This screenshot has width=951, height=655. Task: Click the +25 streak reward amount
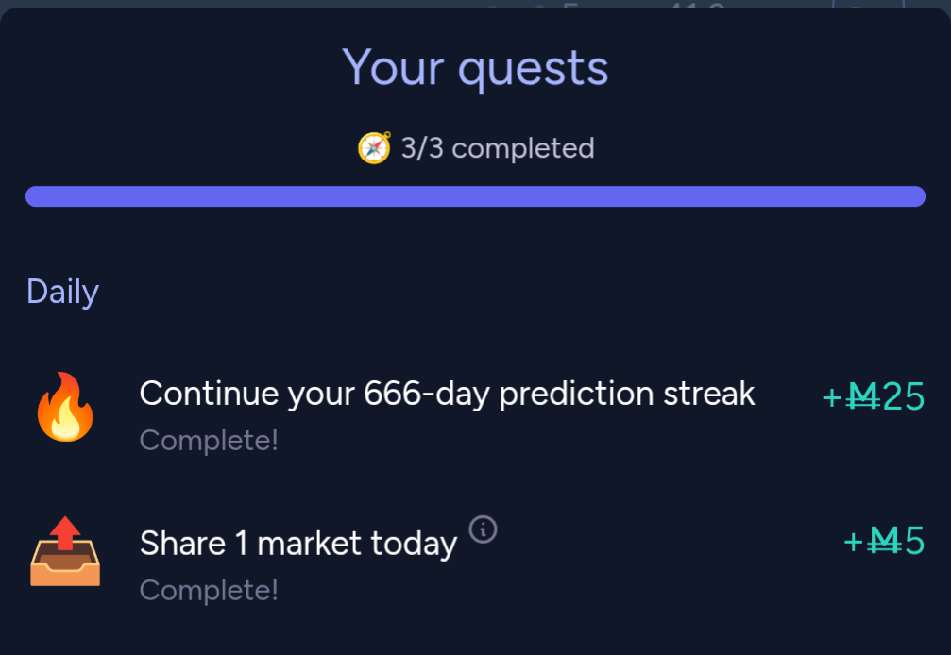click(x=874, y=397)
